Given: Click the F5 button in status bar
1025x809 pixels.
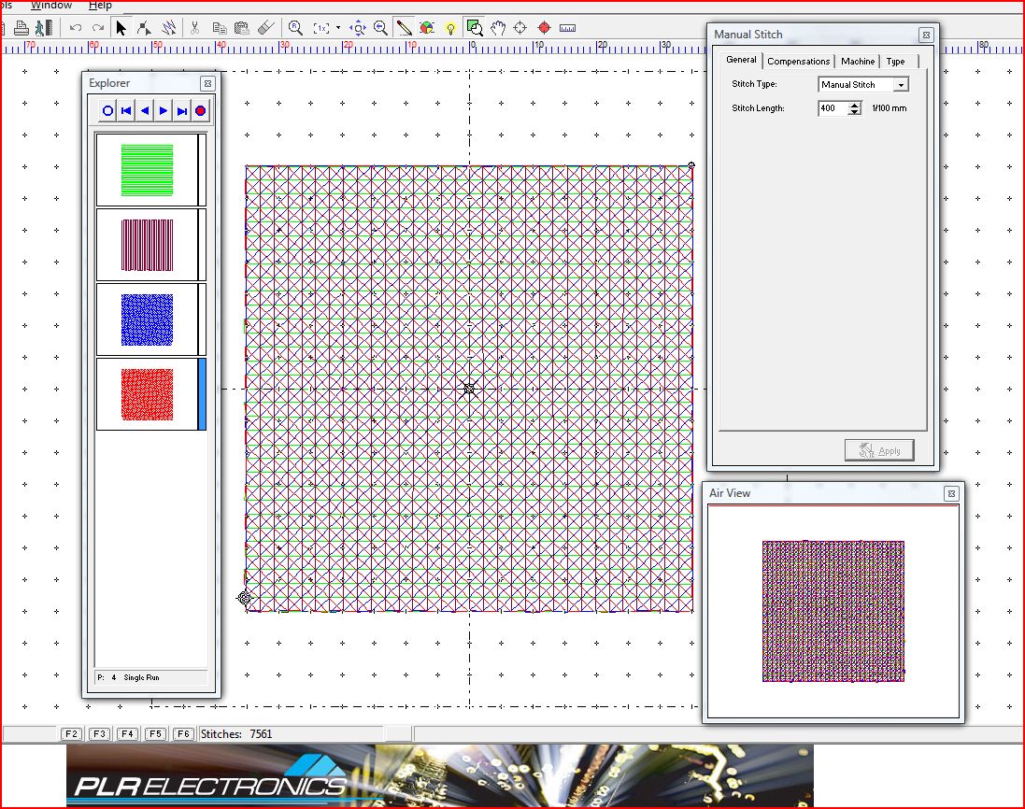Looking at the screenshot, I should [156, 734].
